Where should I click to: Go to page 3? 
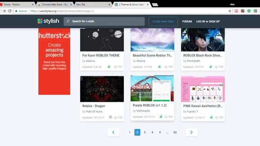point(145,132)
